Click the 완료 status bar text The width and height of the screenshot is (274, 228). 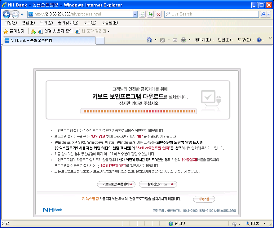(x=5, y=223)
